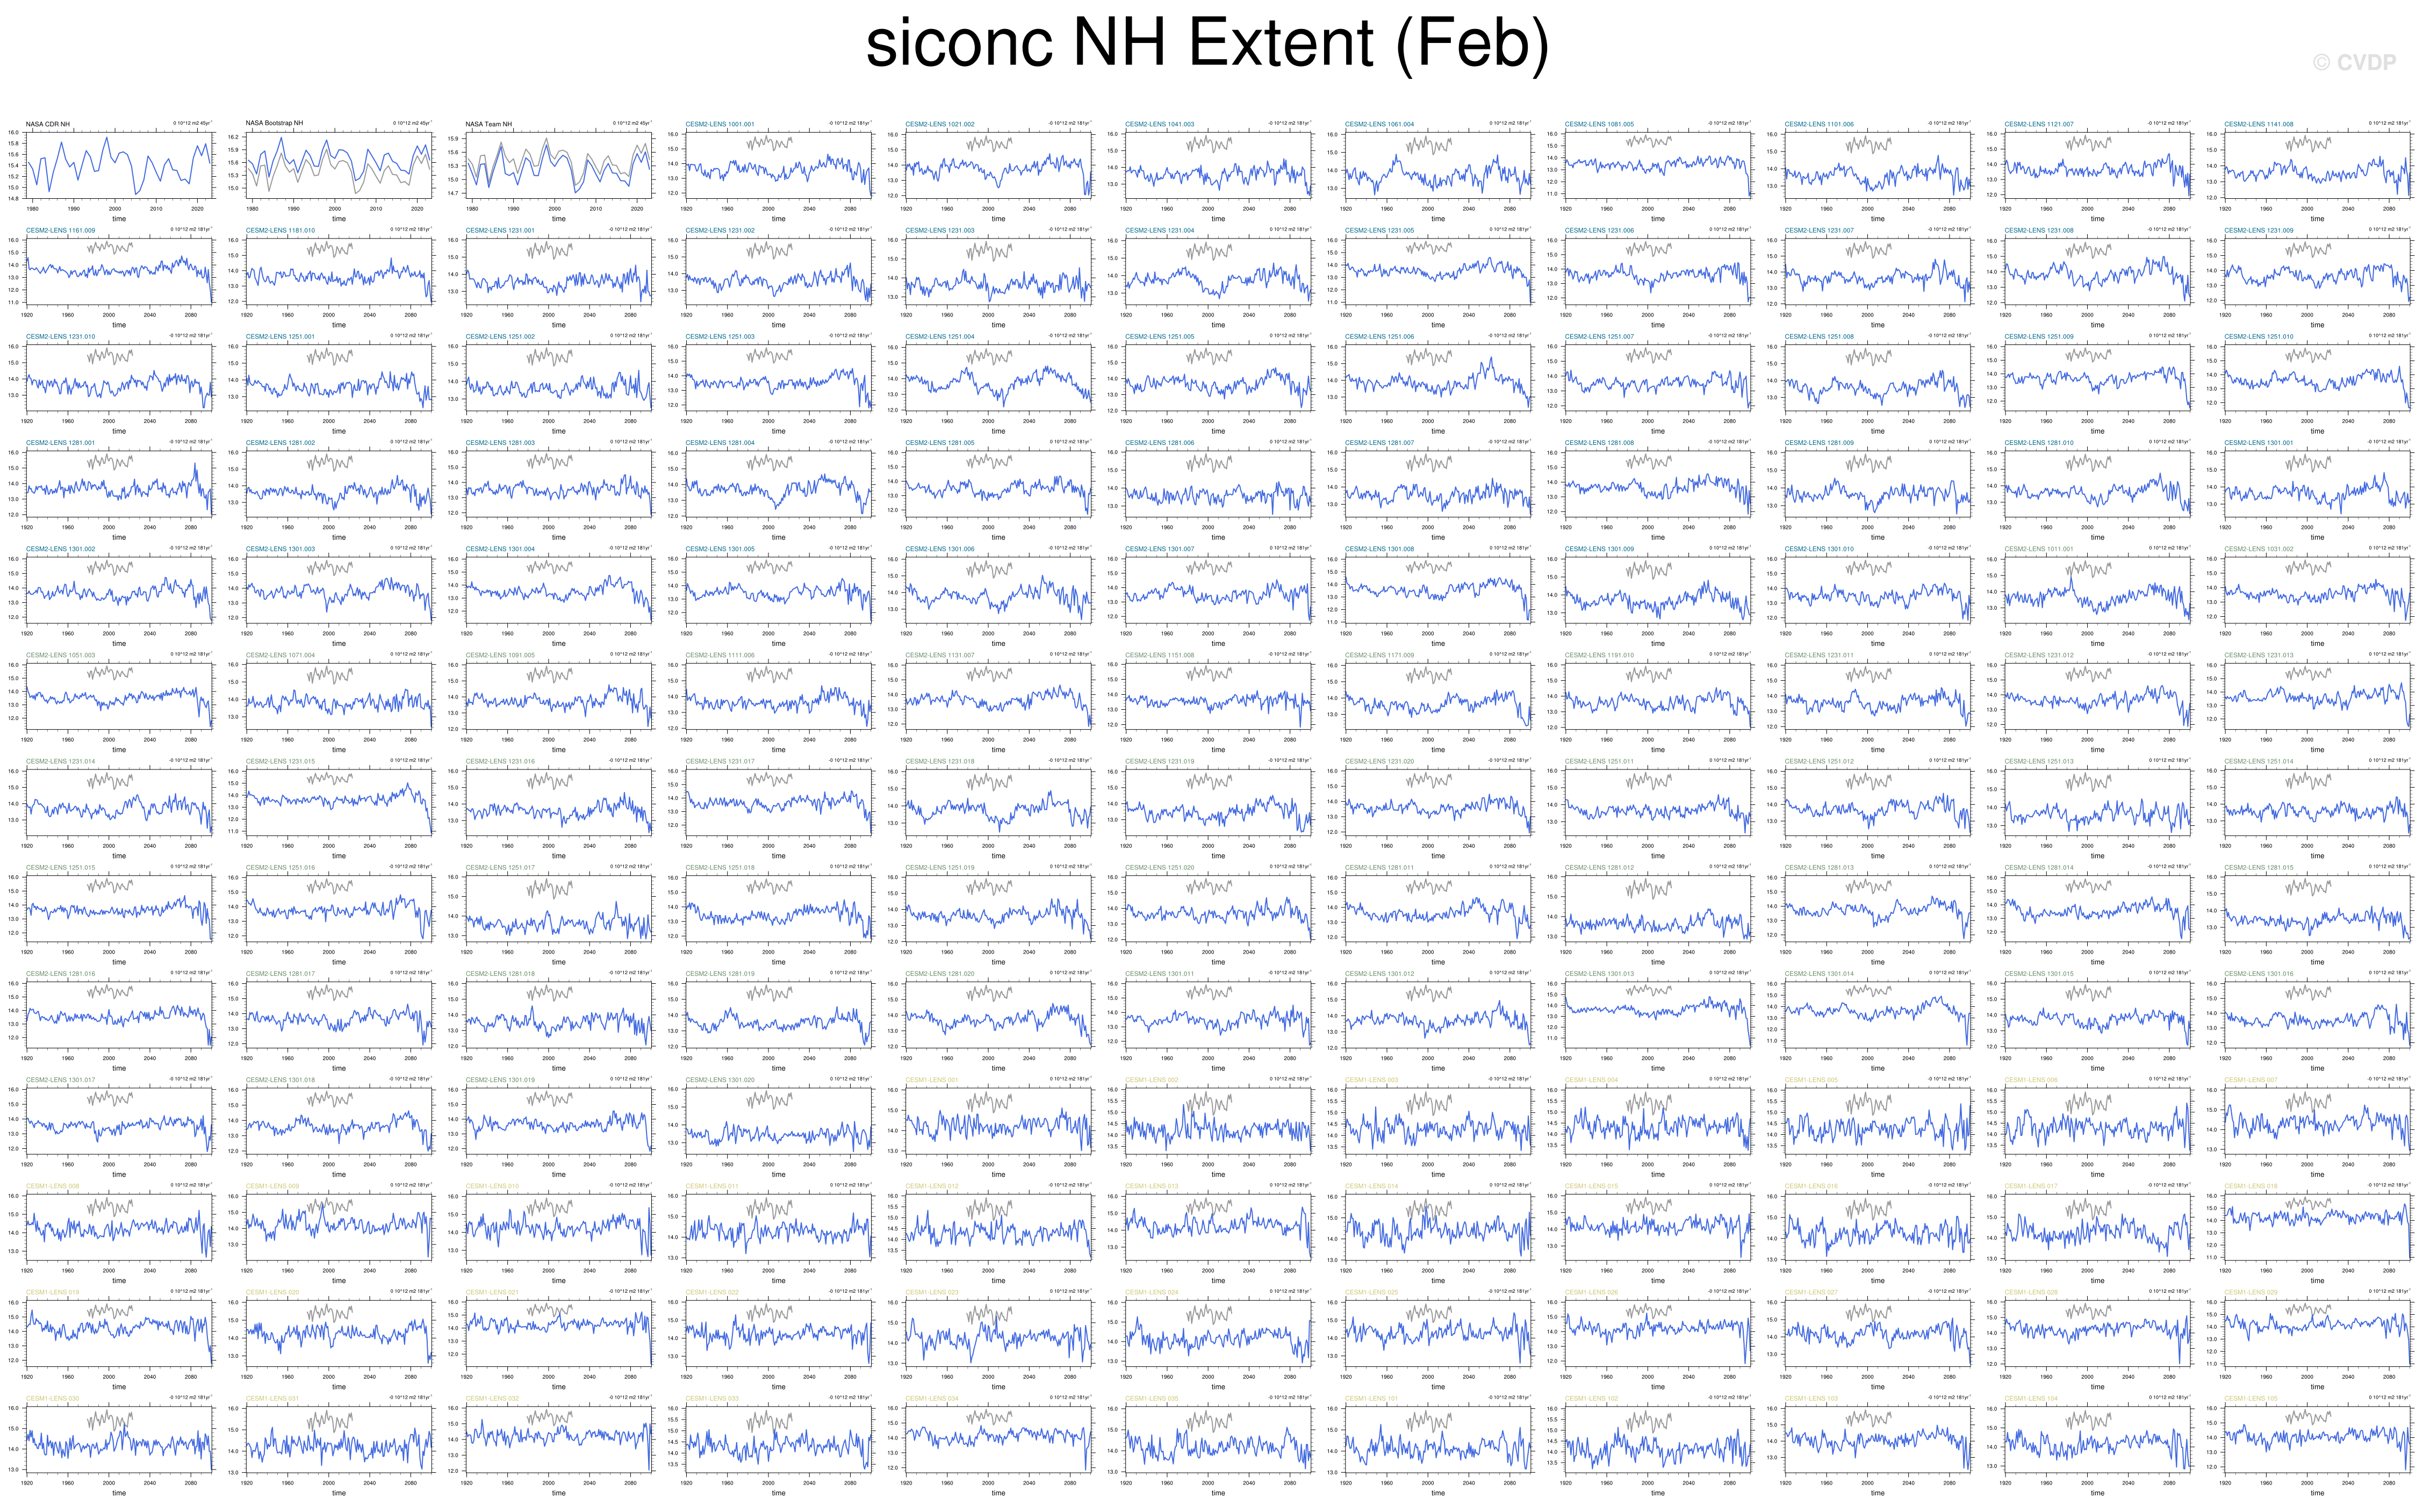Click the CESM2-LENS 1141.008 plot panel
The height and width of the screenshot is (1512, 2423).
pos(2317,165)
